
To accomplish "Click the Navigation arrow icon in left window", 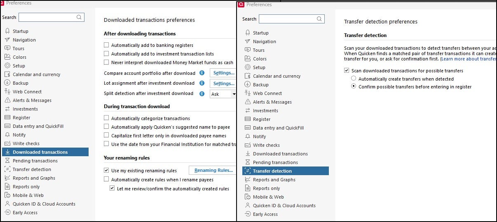I will (7, 40).
